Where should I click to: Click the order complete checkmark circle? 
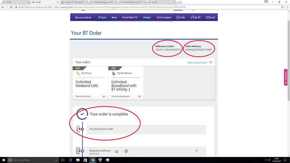tap(82, 114)
